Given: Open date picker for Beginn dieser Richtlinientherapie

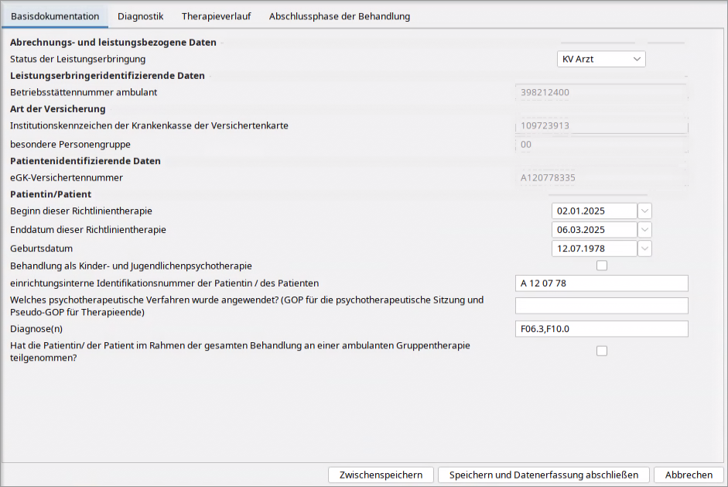Looking at the screenshot, I should click(644, 211).
